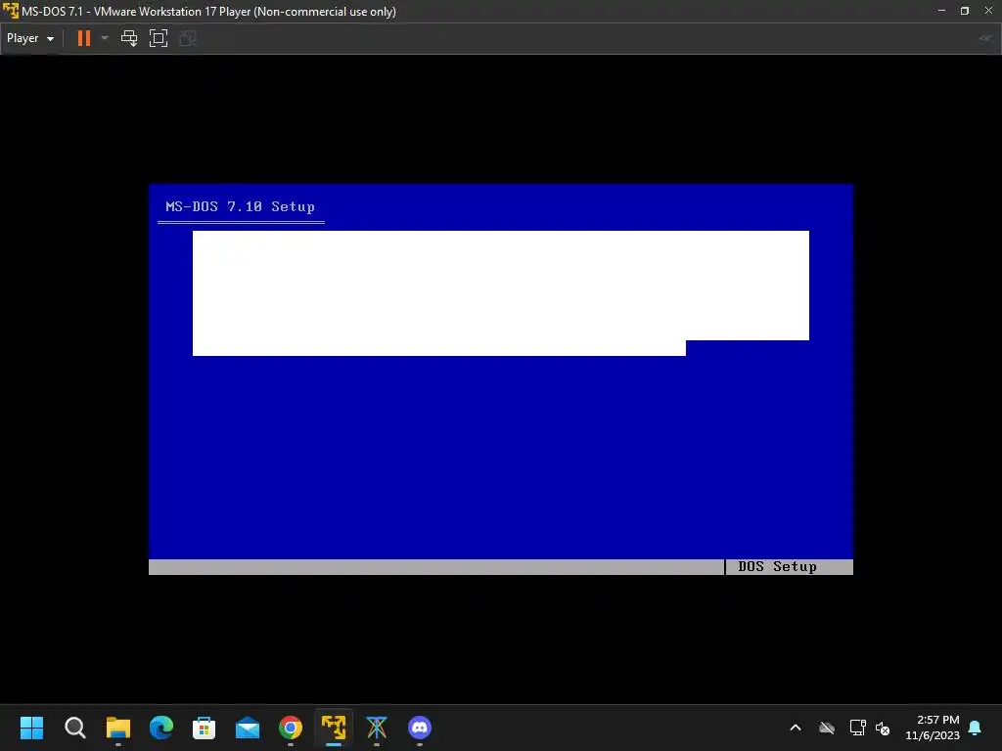The image size is (1002, 751).
Task: Open the Windows Start menu
Action: pos(31,728)
